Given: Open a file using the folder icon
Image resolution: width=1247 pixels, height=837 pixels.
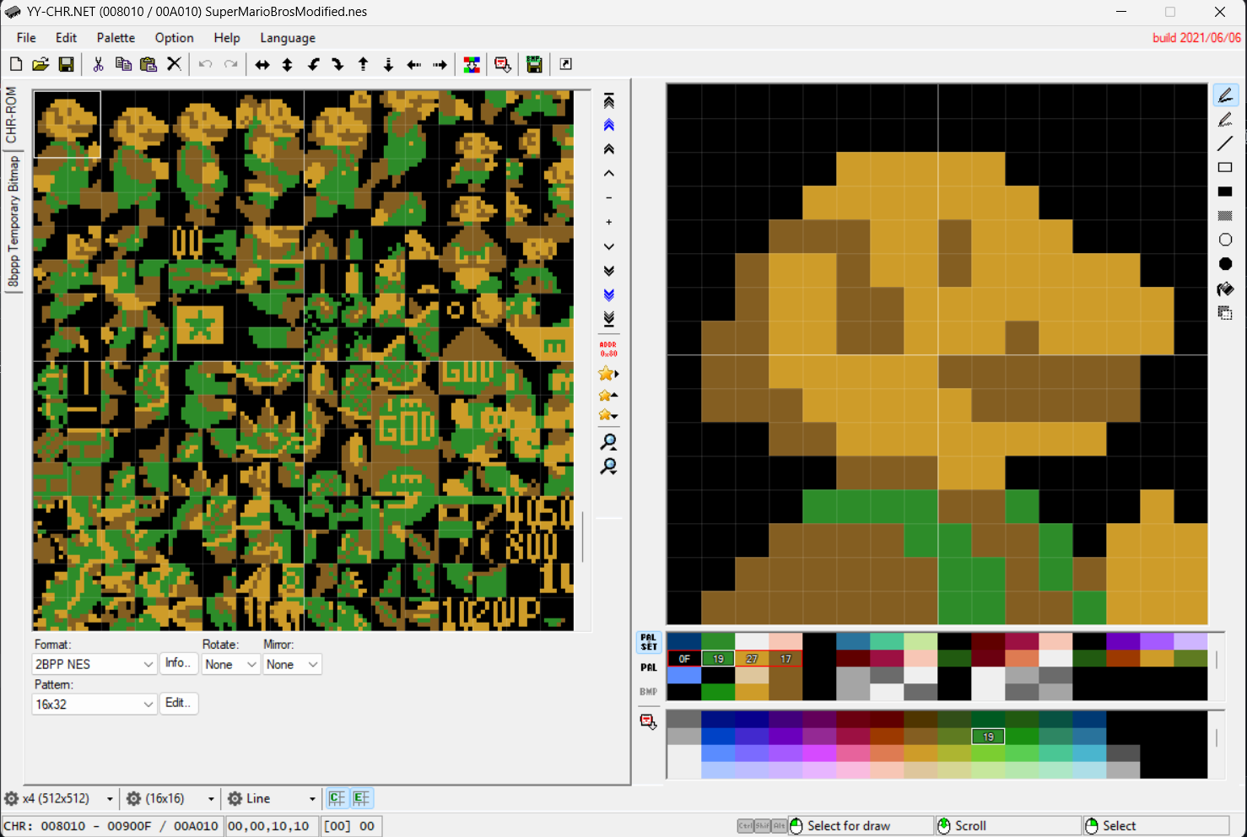Looking at the screenshot, I should (40, 64).
